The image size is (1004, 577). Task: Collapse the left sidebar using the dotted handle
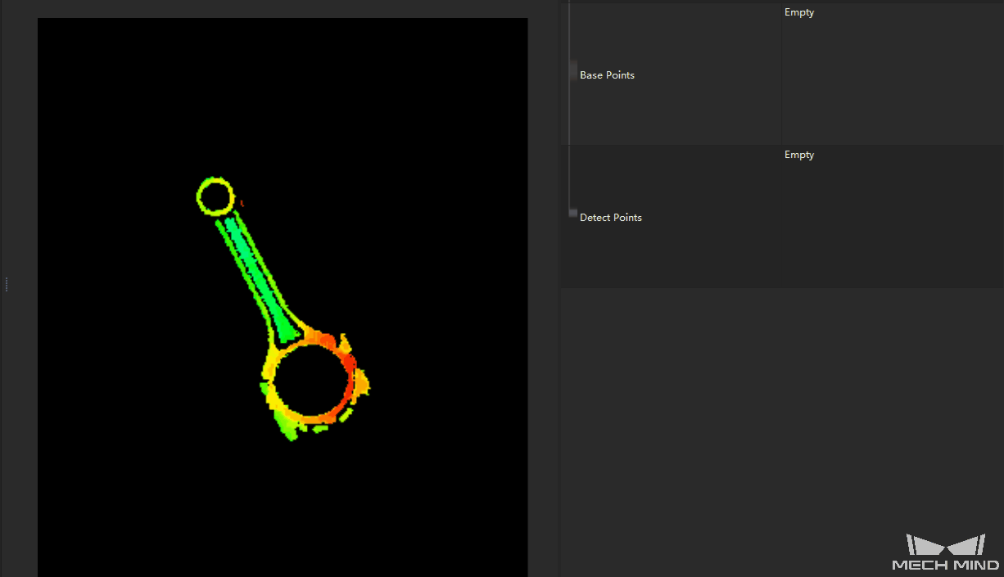click(x=7, y=284)
